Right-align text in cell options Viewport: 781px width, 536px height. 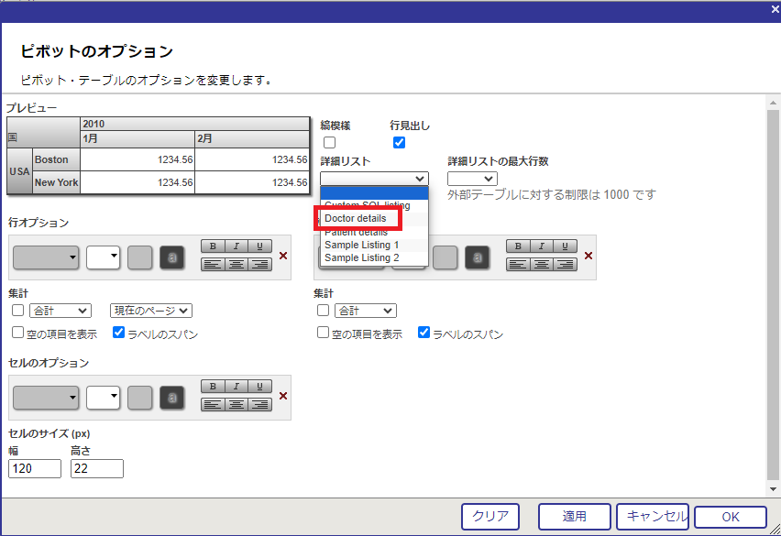[x=260, y=404]
